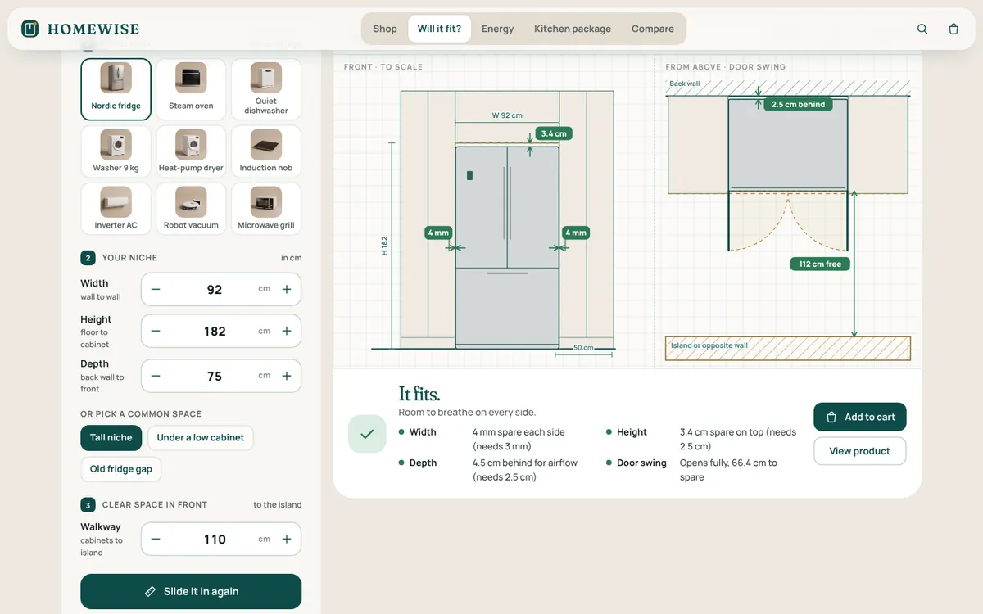
Task: Select the Nordic fridge appliance
Action: tap(116, 89)
